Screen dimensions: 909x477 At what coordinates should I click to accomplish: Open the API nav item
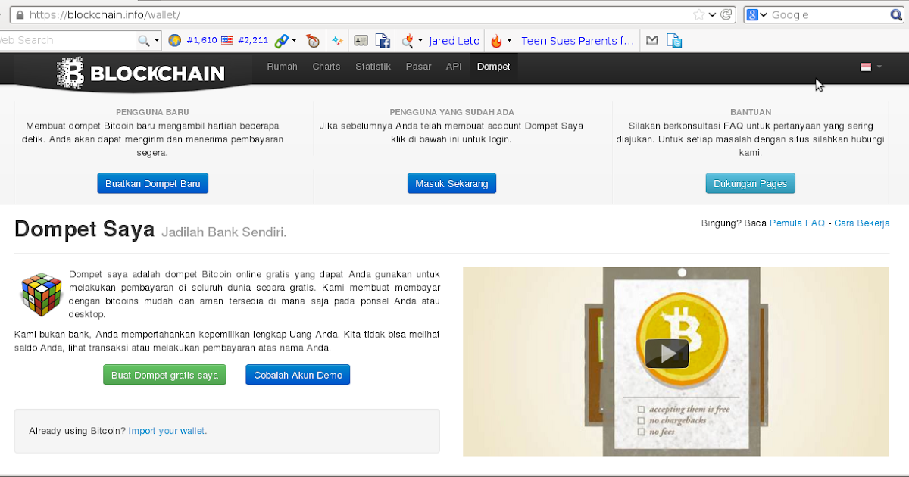[x=454, y=67]
